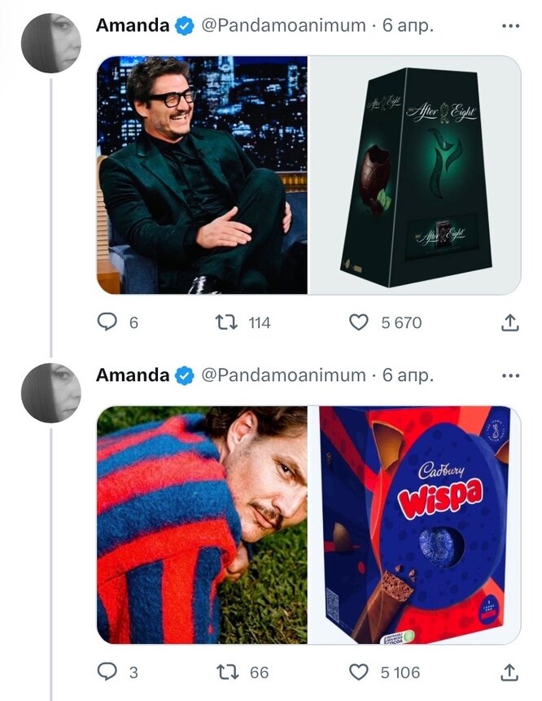Share the Cadbury Wispa tweet
This screenshot has width=542, height=701.
[509, 673]
